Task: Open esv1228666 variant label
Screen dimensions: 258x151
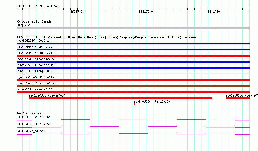Action: (x=242, y=95)
